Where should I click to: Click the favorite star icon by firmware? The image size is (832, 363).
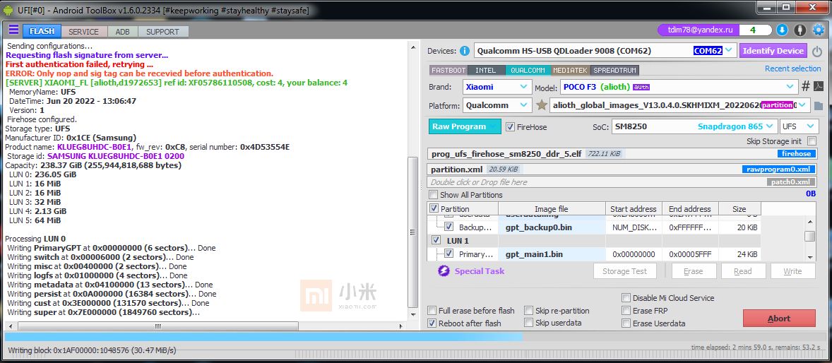pos(541,105)
